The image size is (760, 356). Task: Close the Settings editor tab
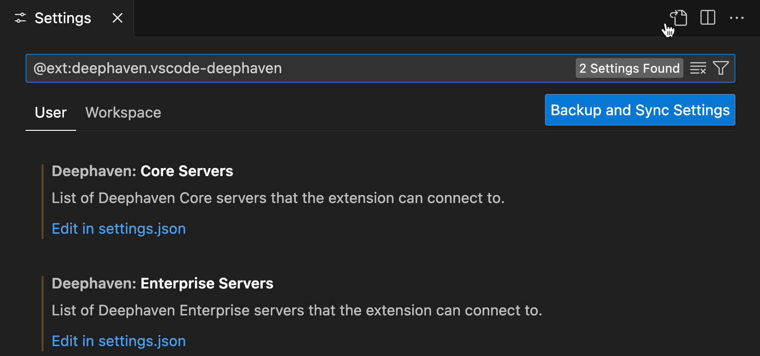[x=118, y=18]
